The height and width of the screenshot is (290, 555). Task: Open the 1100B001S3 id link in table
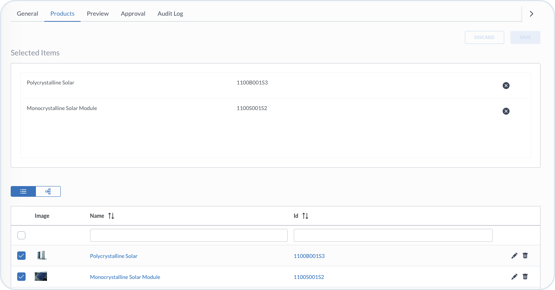(x=309, y=256)
